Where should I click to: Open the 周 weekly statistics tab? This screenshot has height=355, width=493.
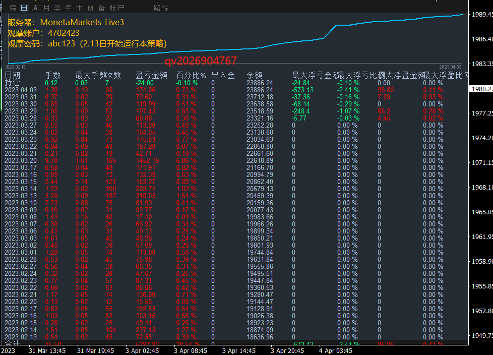35,8
